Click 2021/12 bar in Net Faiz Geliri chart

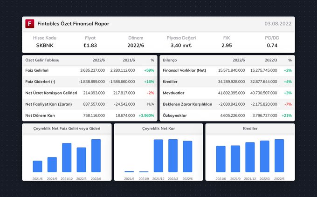click(x=67, y=157)
